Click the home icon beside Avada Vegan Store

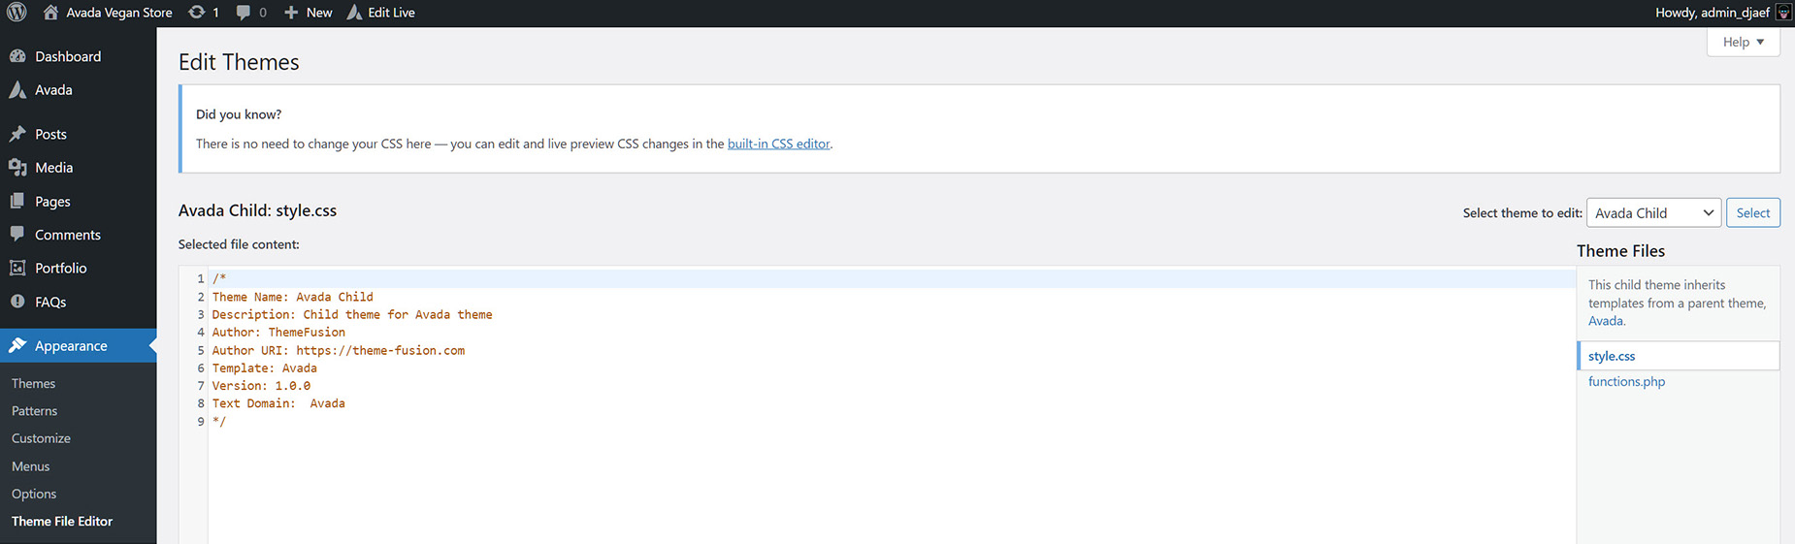click(x=50, y=13)
